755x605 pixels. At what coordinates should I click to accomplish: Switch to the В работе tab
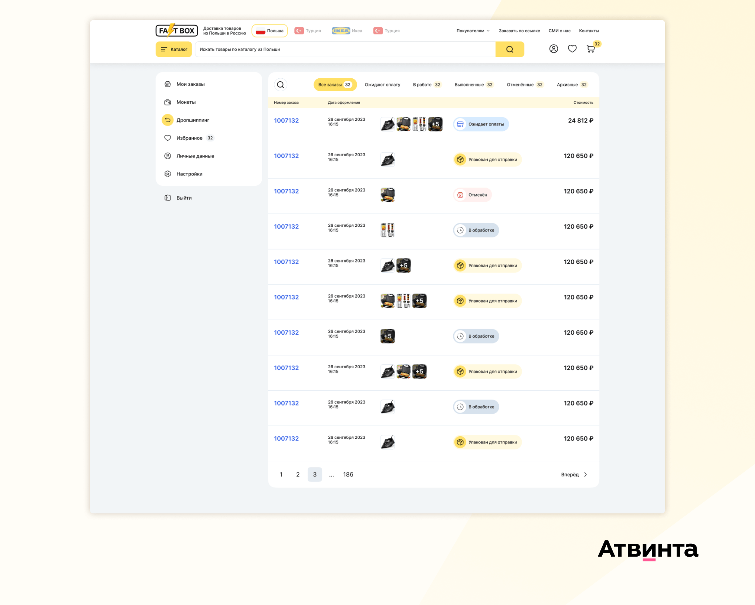click(426, 85)
